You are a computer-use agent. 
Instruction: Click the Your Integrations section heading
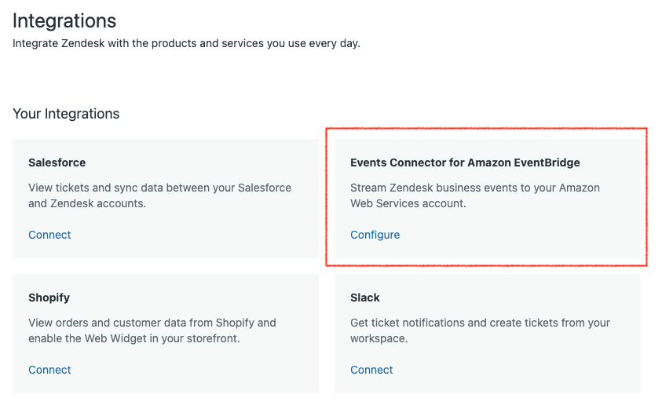[x=66, y=114]
